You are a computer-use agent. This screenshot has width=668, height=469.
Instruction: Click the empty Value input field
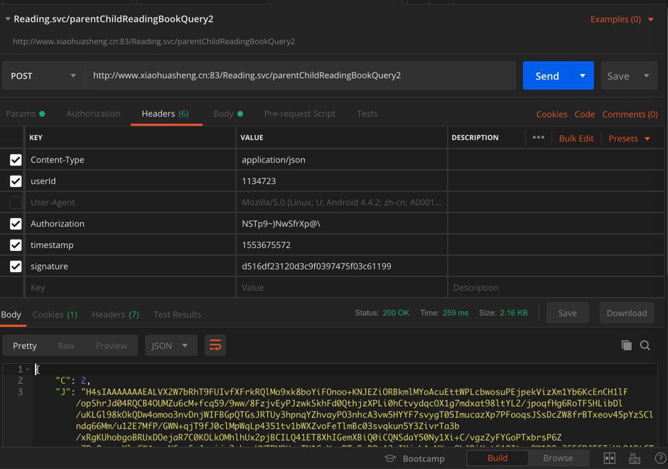coord(341,288)
